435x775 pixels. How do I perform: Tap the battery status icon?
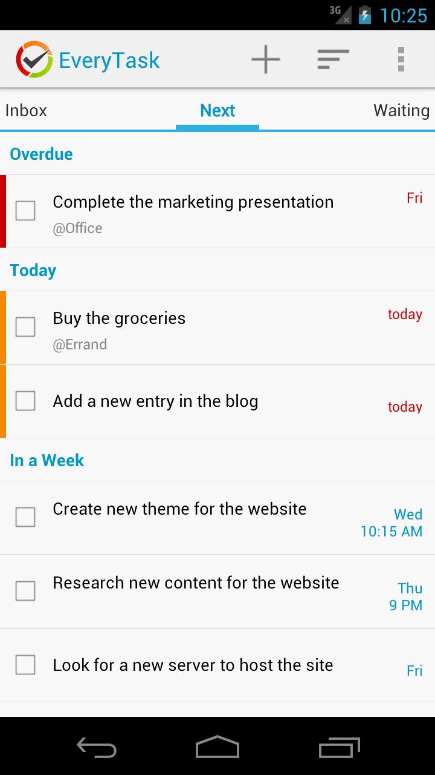[x=364, y=15]
